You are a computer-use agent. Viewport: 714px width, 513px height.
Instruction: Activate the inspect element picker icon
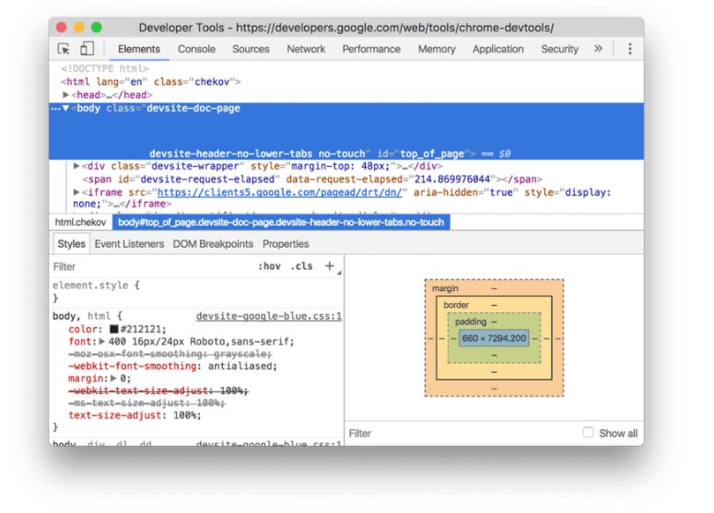64,49
